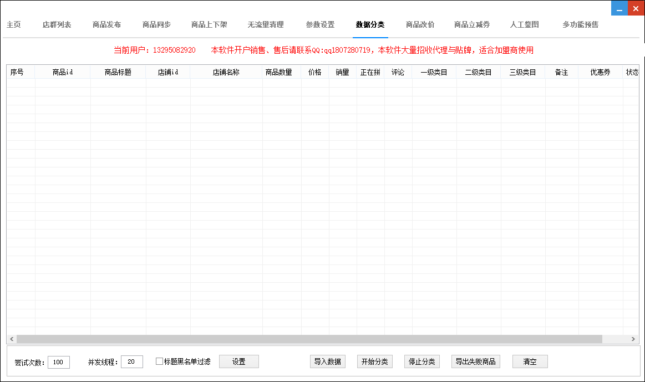Click the 清空 button

click(x=530, y=361)
